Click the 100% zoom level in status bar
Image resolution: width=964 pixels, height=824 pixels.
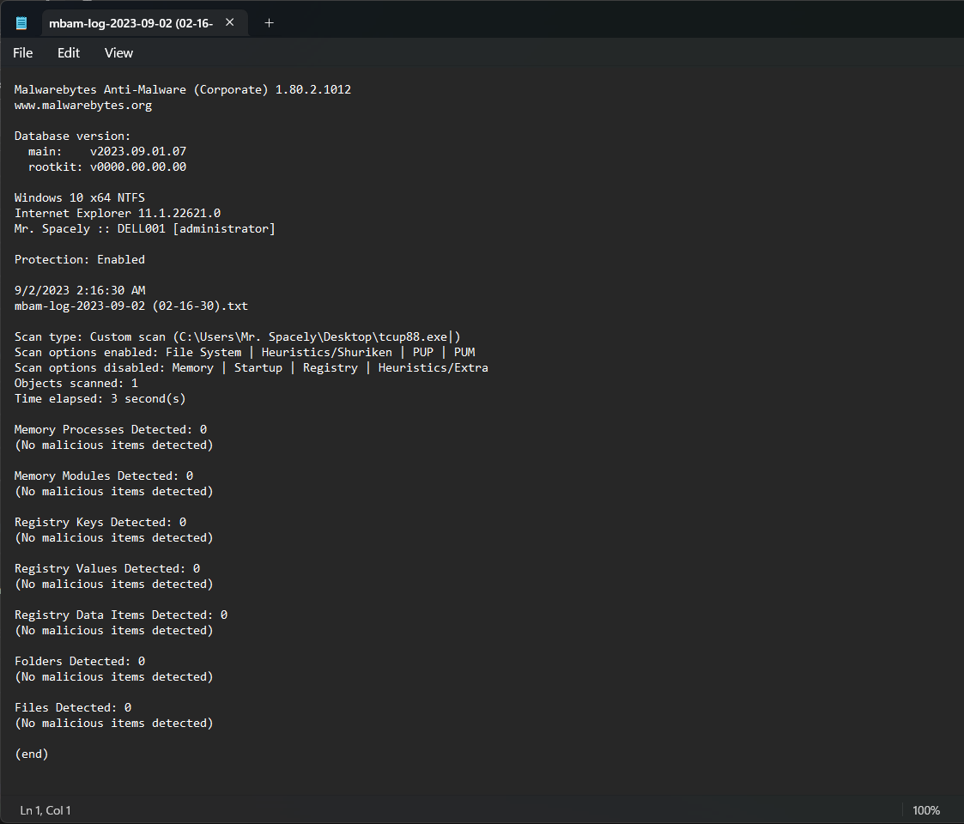pos(926,810)
